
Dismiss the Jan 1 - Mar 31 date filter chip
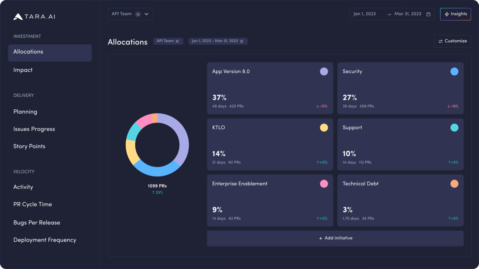pos(242,41)
